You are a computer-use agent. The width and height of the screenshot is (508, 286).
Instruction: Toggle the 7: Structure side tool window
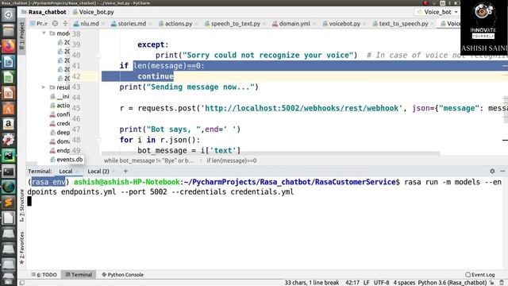point(21,205)
